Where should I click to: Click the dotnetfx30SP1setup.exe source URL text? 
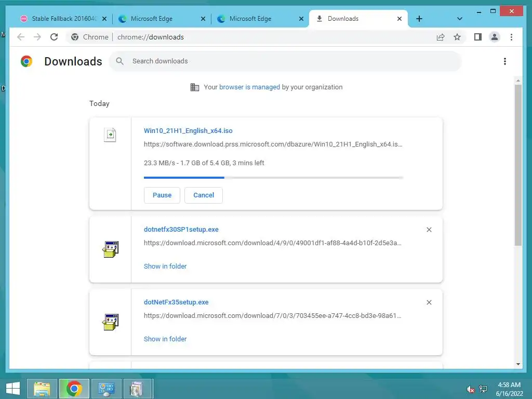[x=272, y=243]
